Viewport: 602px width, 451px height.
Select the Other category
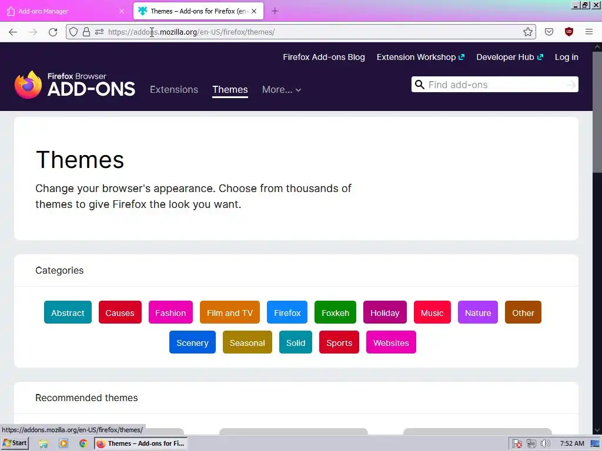[x=523, y=312]
